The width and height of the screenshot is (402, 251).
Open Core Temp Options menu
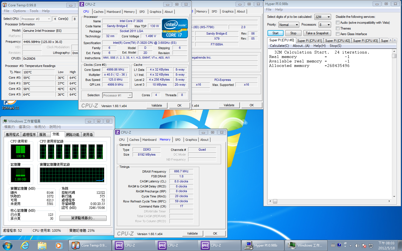coord(20,11)
